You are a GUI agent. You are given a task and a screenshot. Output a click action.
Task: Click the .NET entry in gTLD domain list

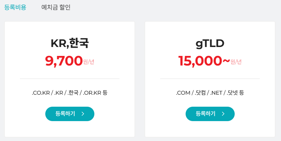(x=216, y=93)
